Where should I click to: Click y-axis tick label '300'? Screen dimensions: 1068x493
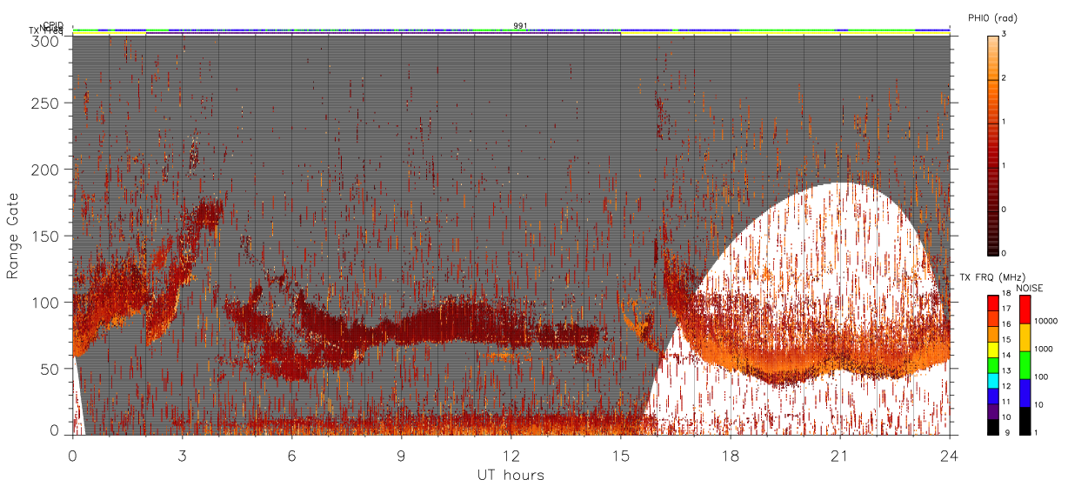pos(45,41)
